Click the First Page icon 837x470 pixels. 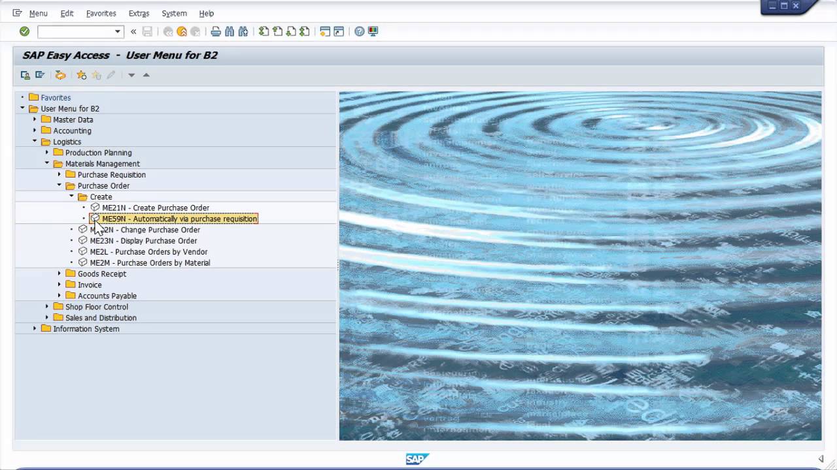coord(264,31)
